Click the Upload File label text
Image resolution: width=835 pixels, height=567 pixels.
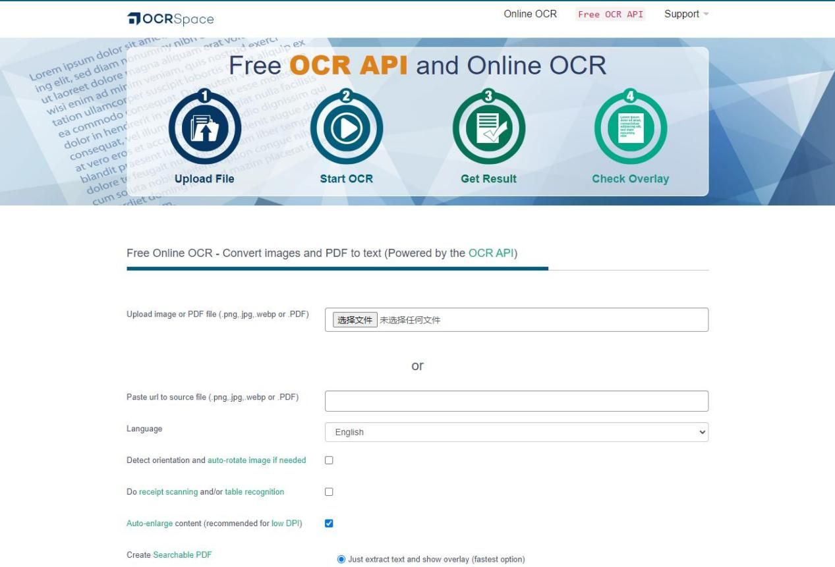point(204,179)
